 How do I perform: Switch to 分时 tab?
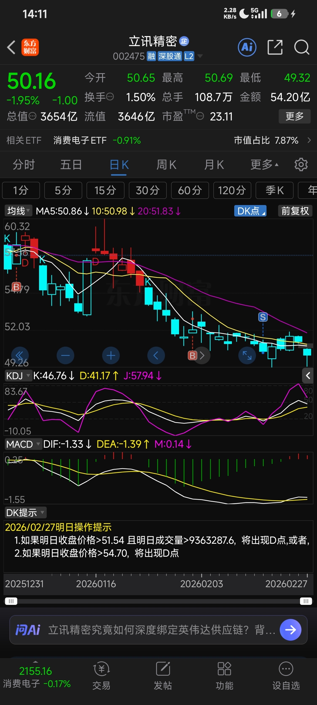[x=24, y=164]
